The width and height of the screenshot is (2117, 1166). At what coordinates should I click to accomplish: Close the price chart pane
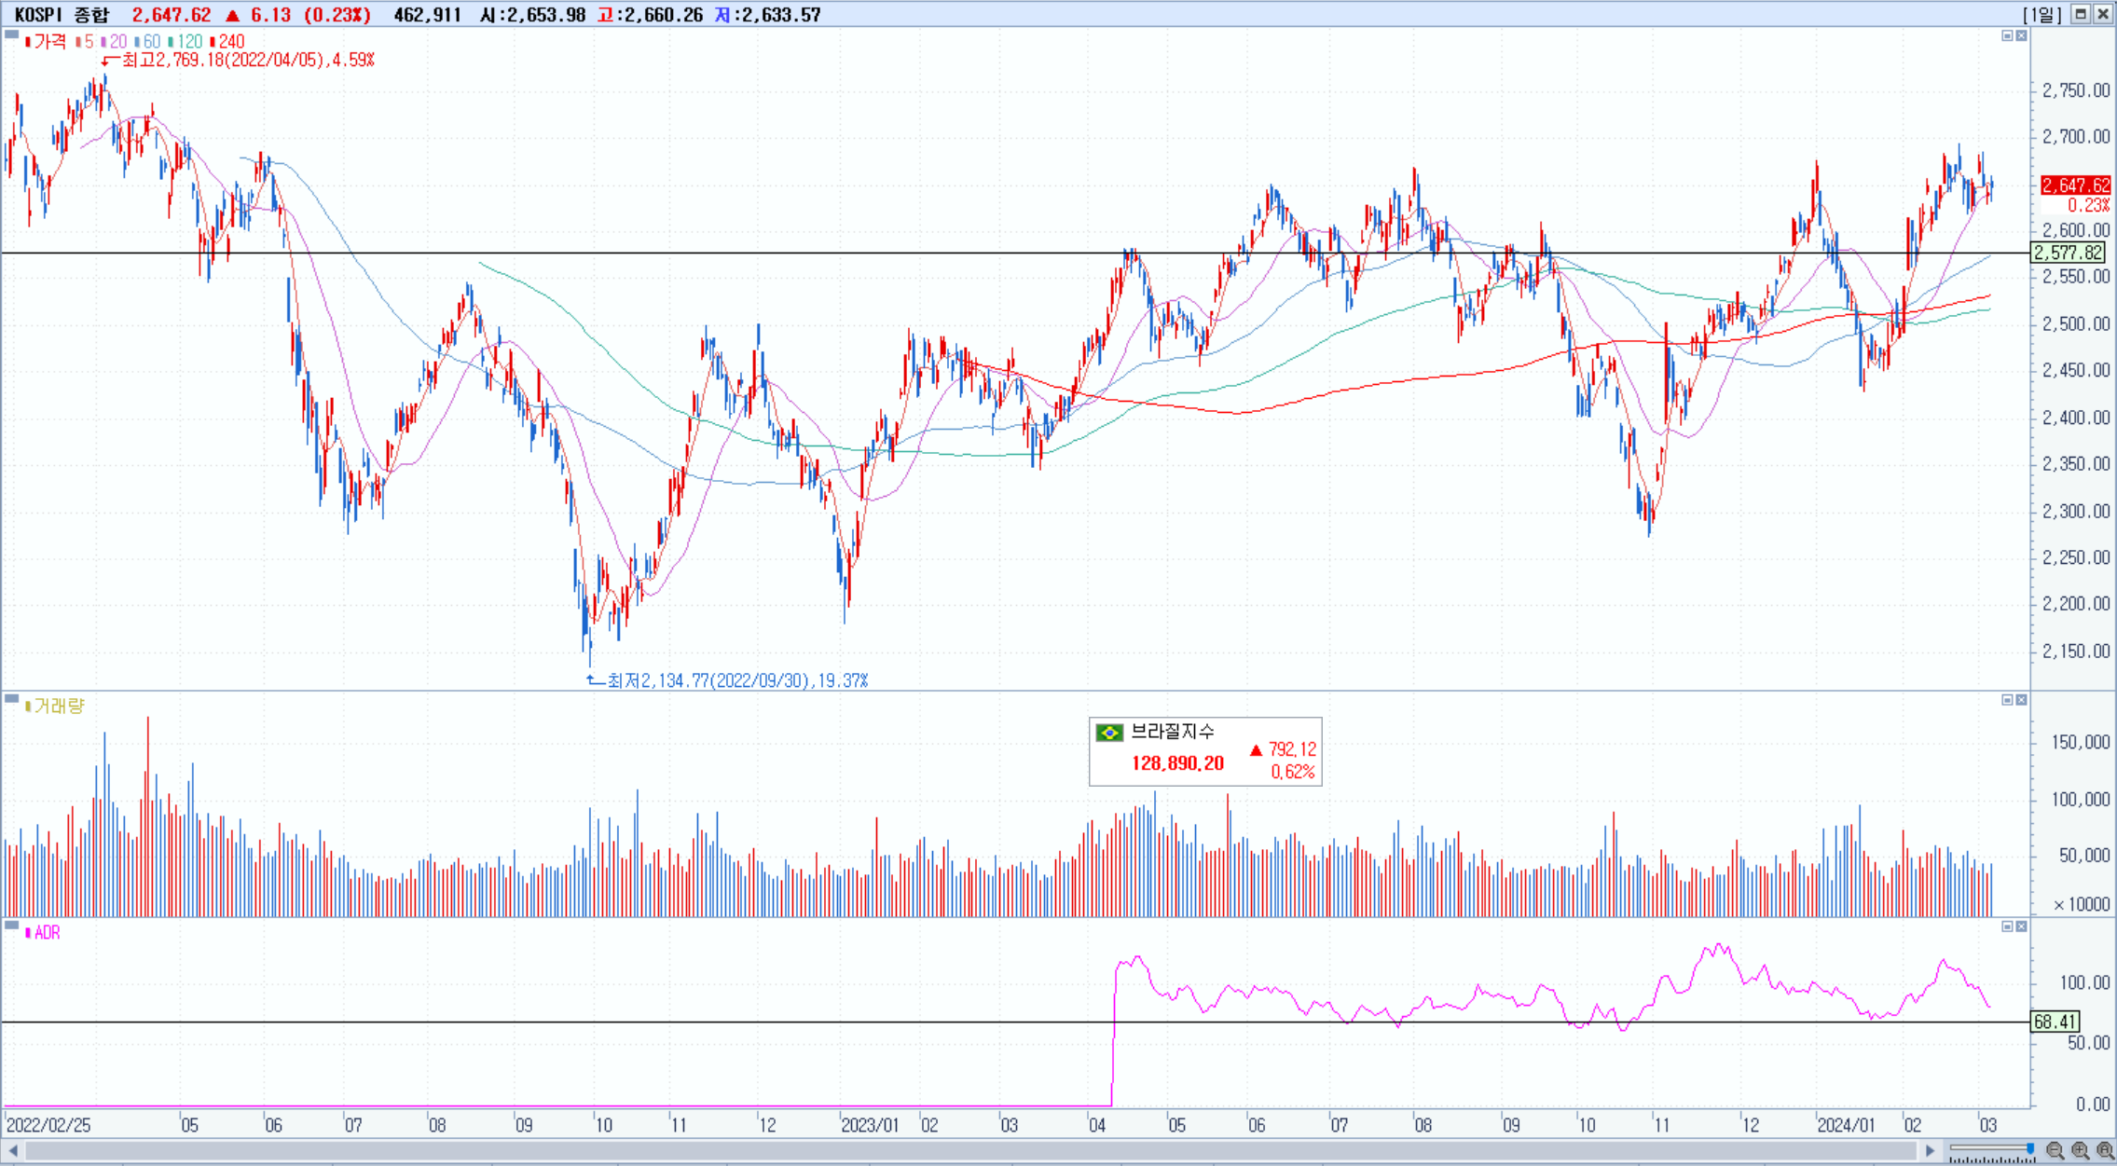click(2021, 35)
